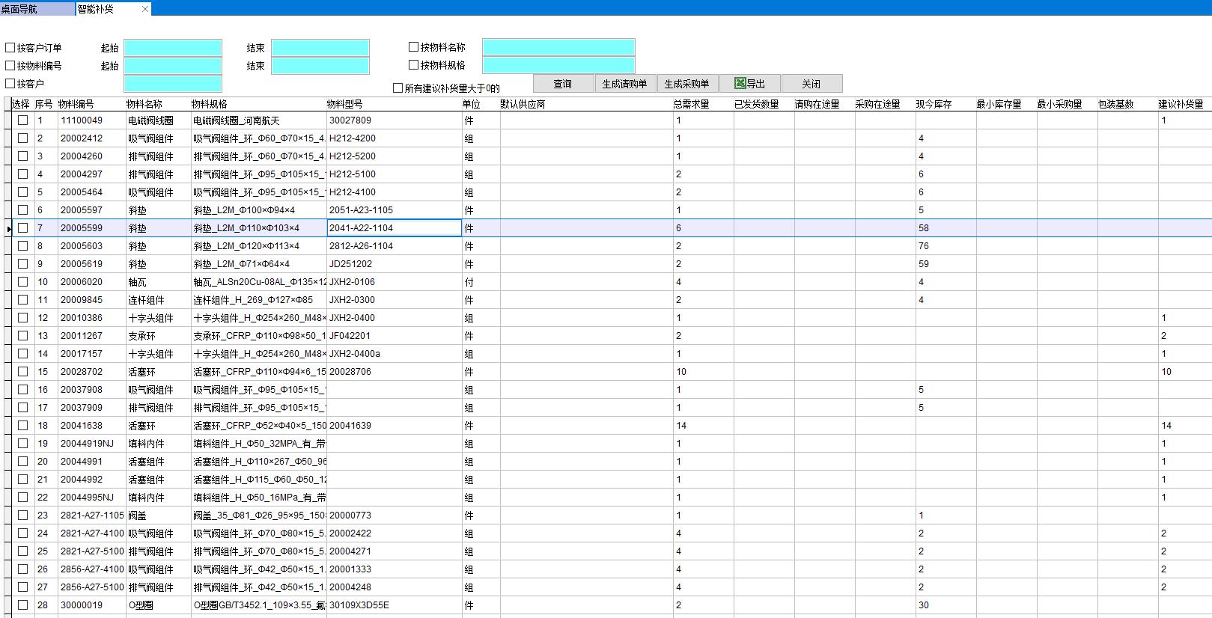Close the 智能补货 tab with its X
The image size is (1212, 618).
click(145, 9)
